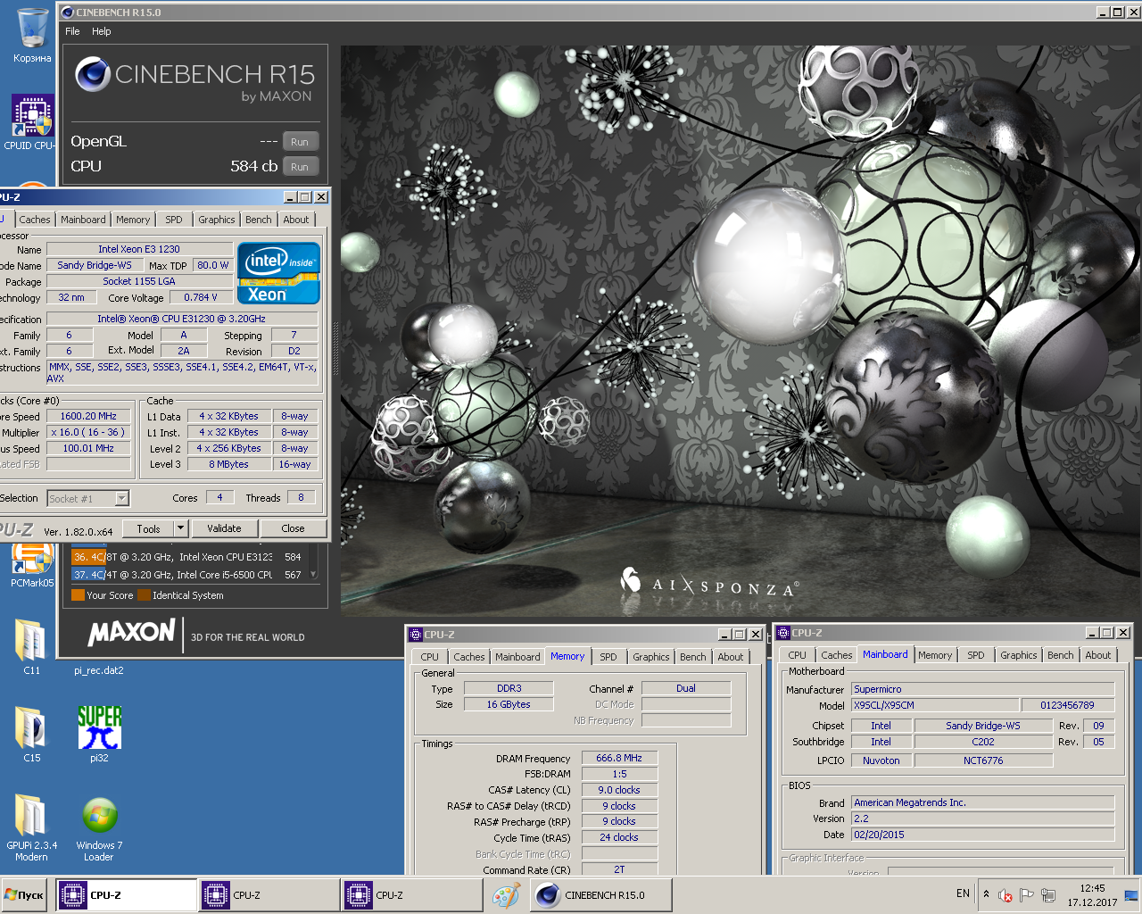1142x914 pixels.
Task: Click the X9SCL/X9SCM model field
Action: [x=934, y=705]
